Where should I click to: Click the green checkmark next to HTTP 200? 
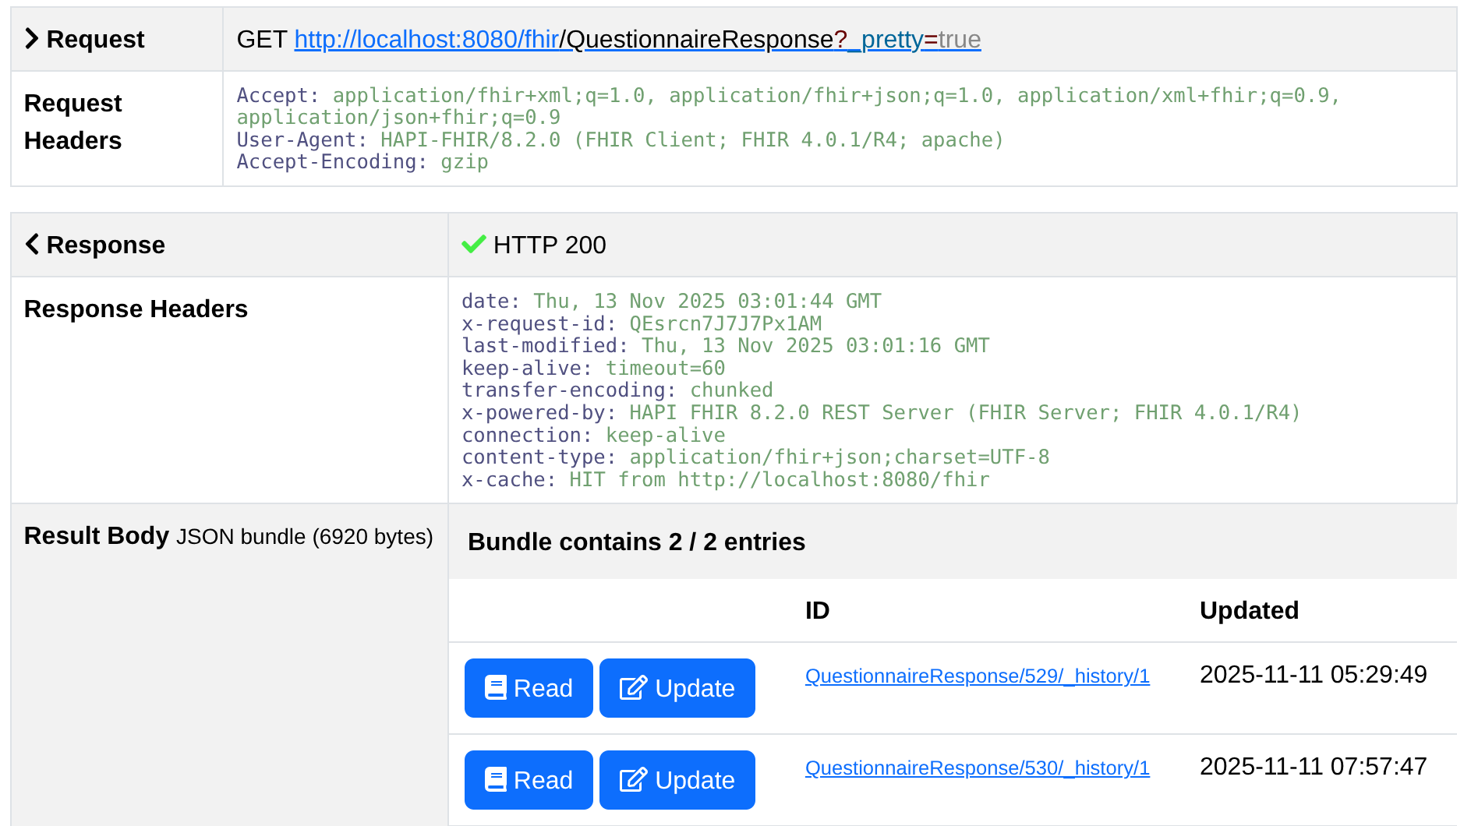pos(473,245)
